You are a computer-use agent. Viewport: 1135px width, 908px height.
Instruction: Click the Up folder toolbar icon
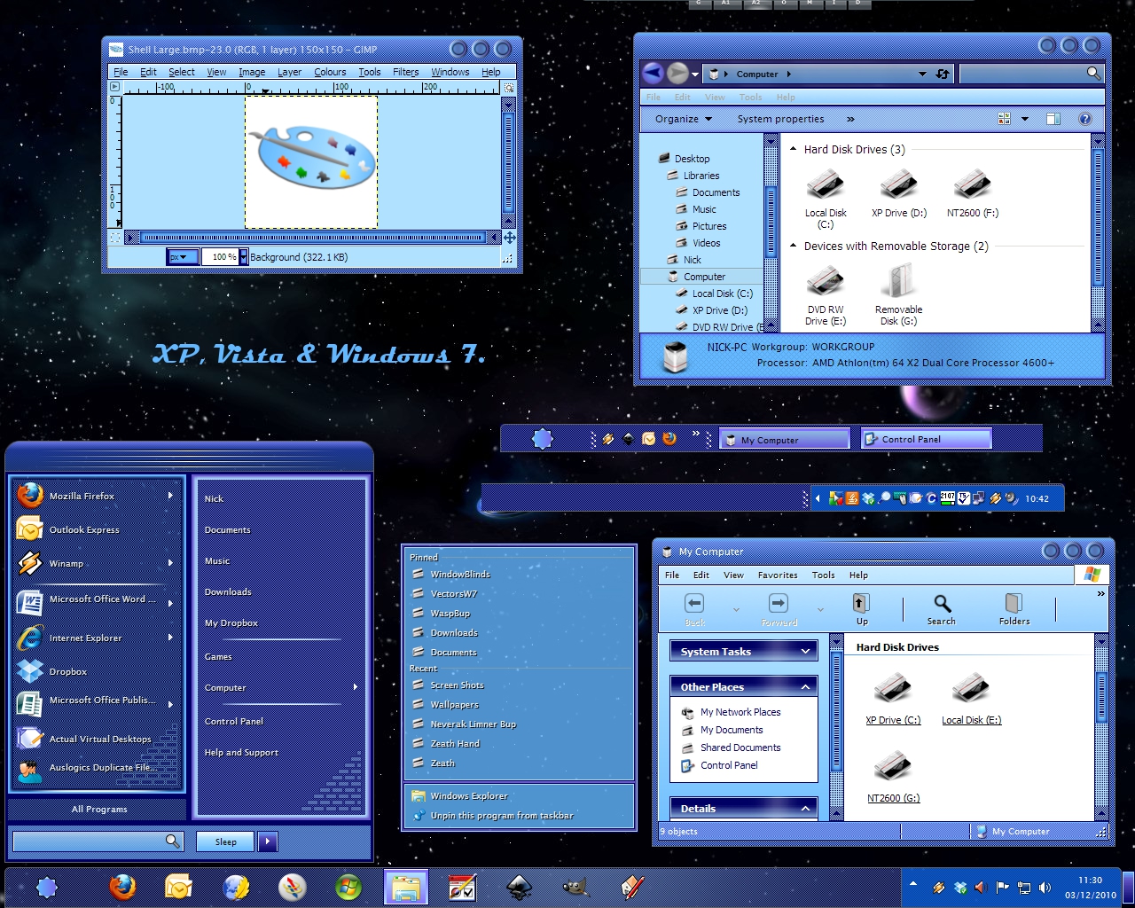click(861, 610)
